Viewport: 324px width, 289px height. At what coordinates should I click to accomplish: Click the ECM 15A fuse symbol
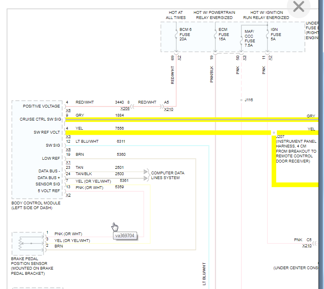(215, 35)
